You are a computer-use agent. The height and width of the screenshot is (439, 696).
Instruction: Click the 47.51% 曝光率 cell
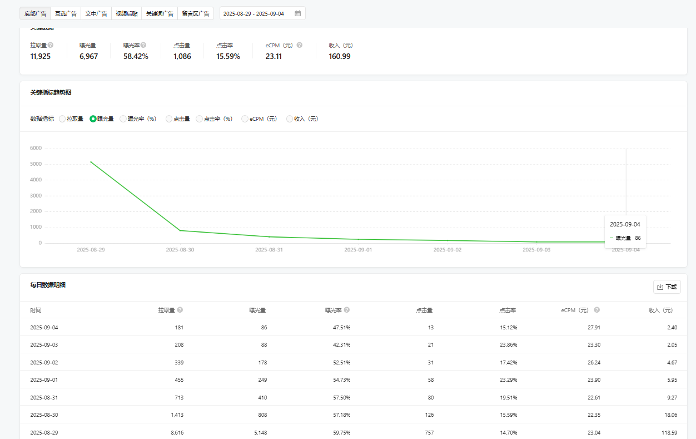tap(341, 327)
